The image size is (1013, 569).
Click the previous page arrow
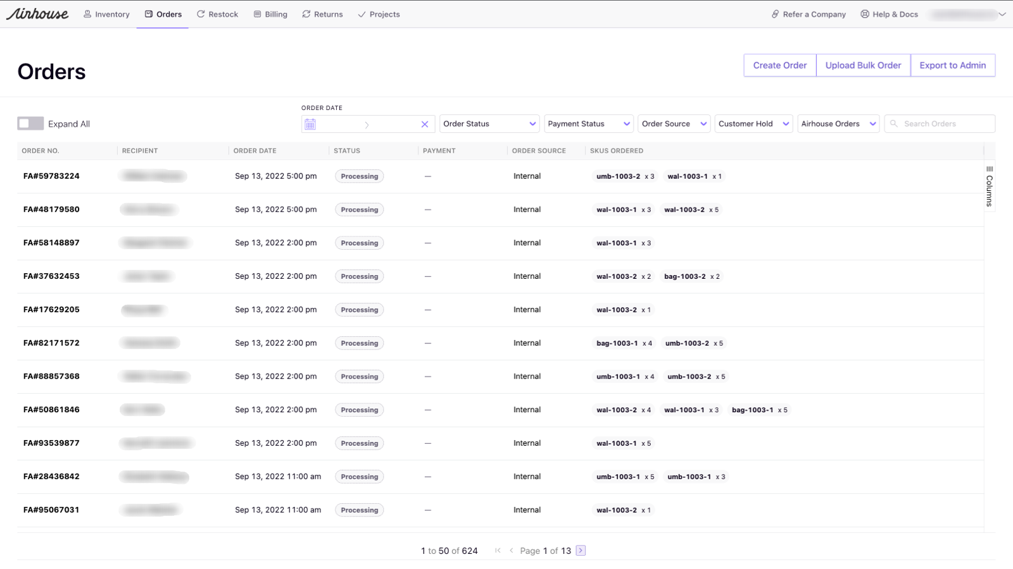[512, 551]
